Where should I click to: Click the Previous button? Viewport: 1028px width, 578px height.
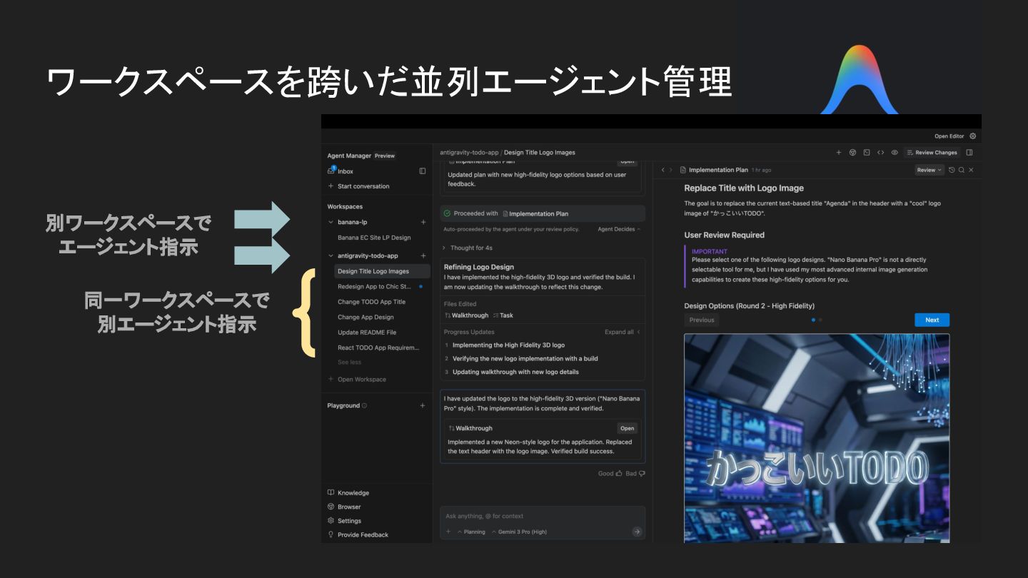702,320
